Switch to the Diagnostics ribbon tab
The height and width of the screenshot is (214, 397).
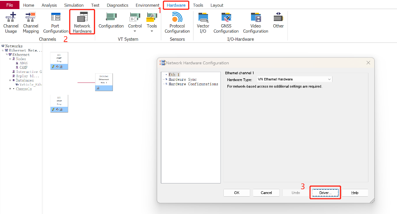point(117,5)
